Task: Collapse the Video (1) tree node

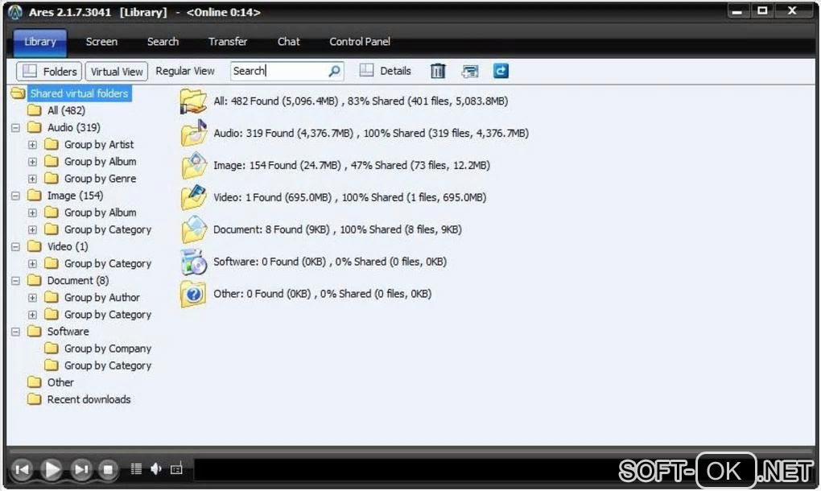Action: pos(16,246)
